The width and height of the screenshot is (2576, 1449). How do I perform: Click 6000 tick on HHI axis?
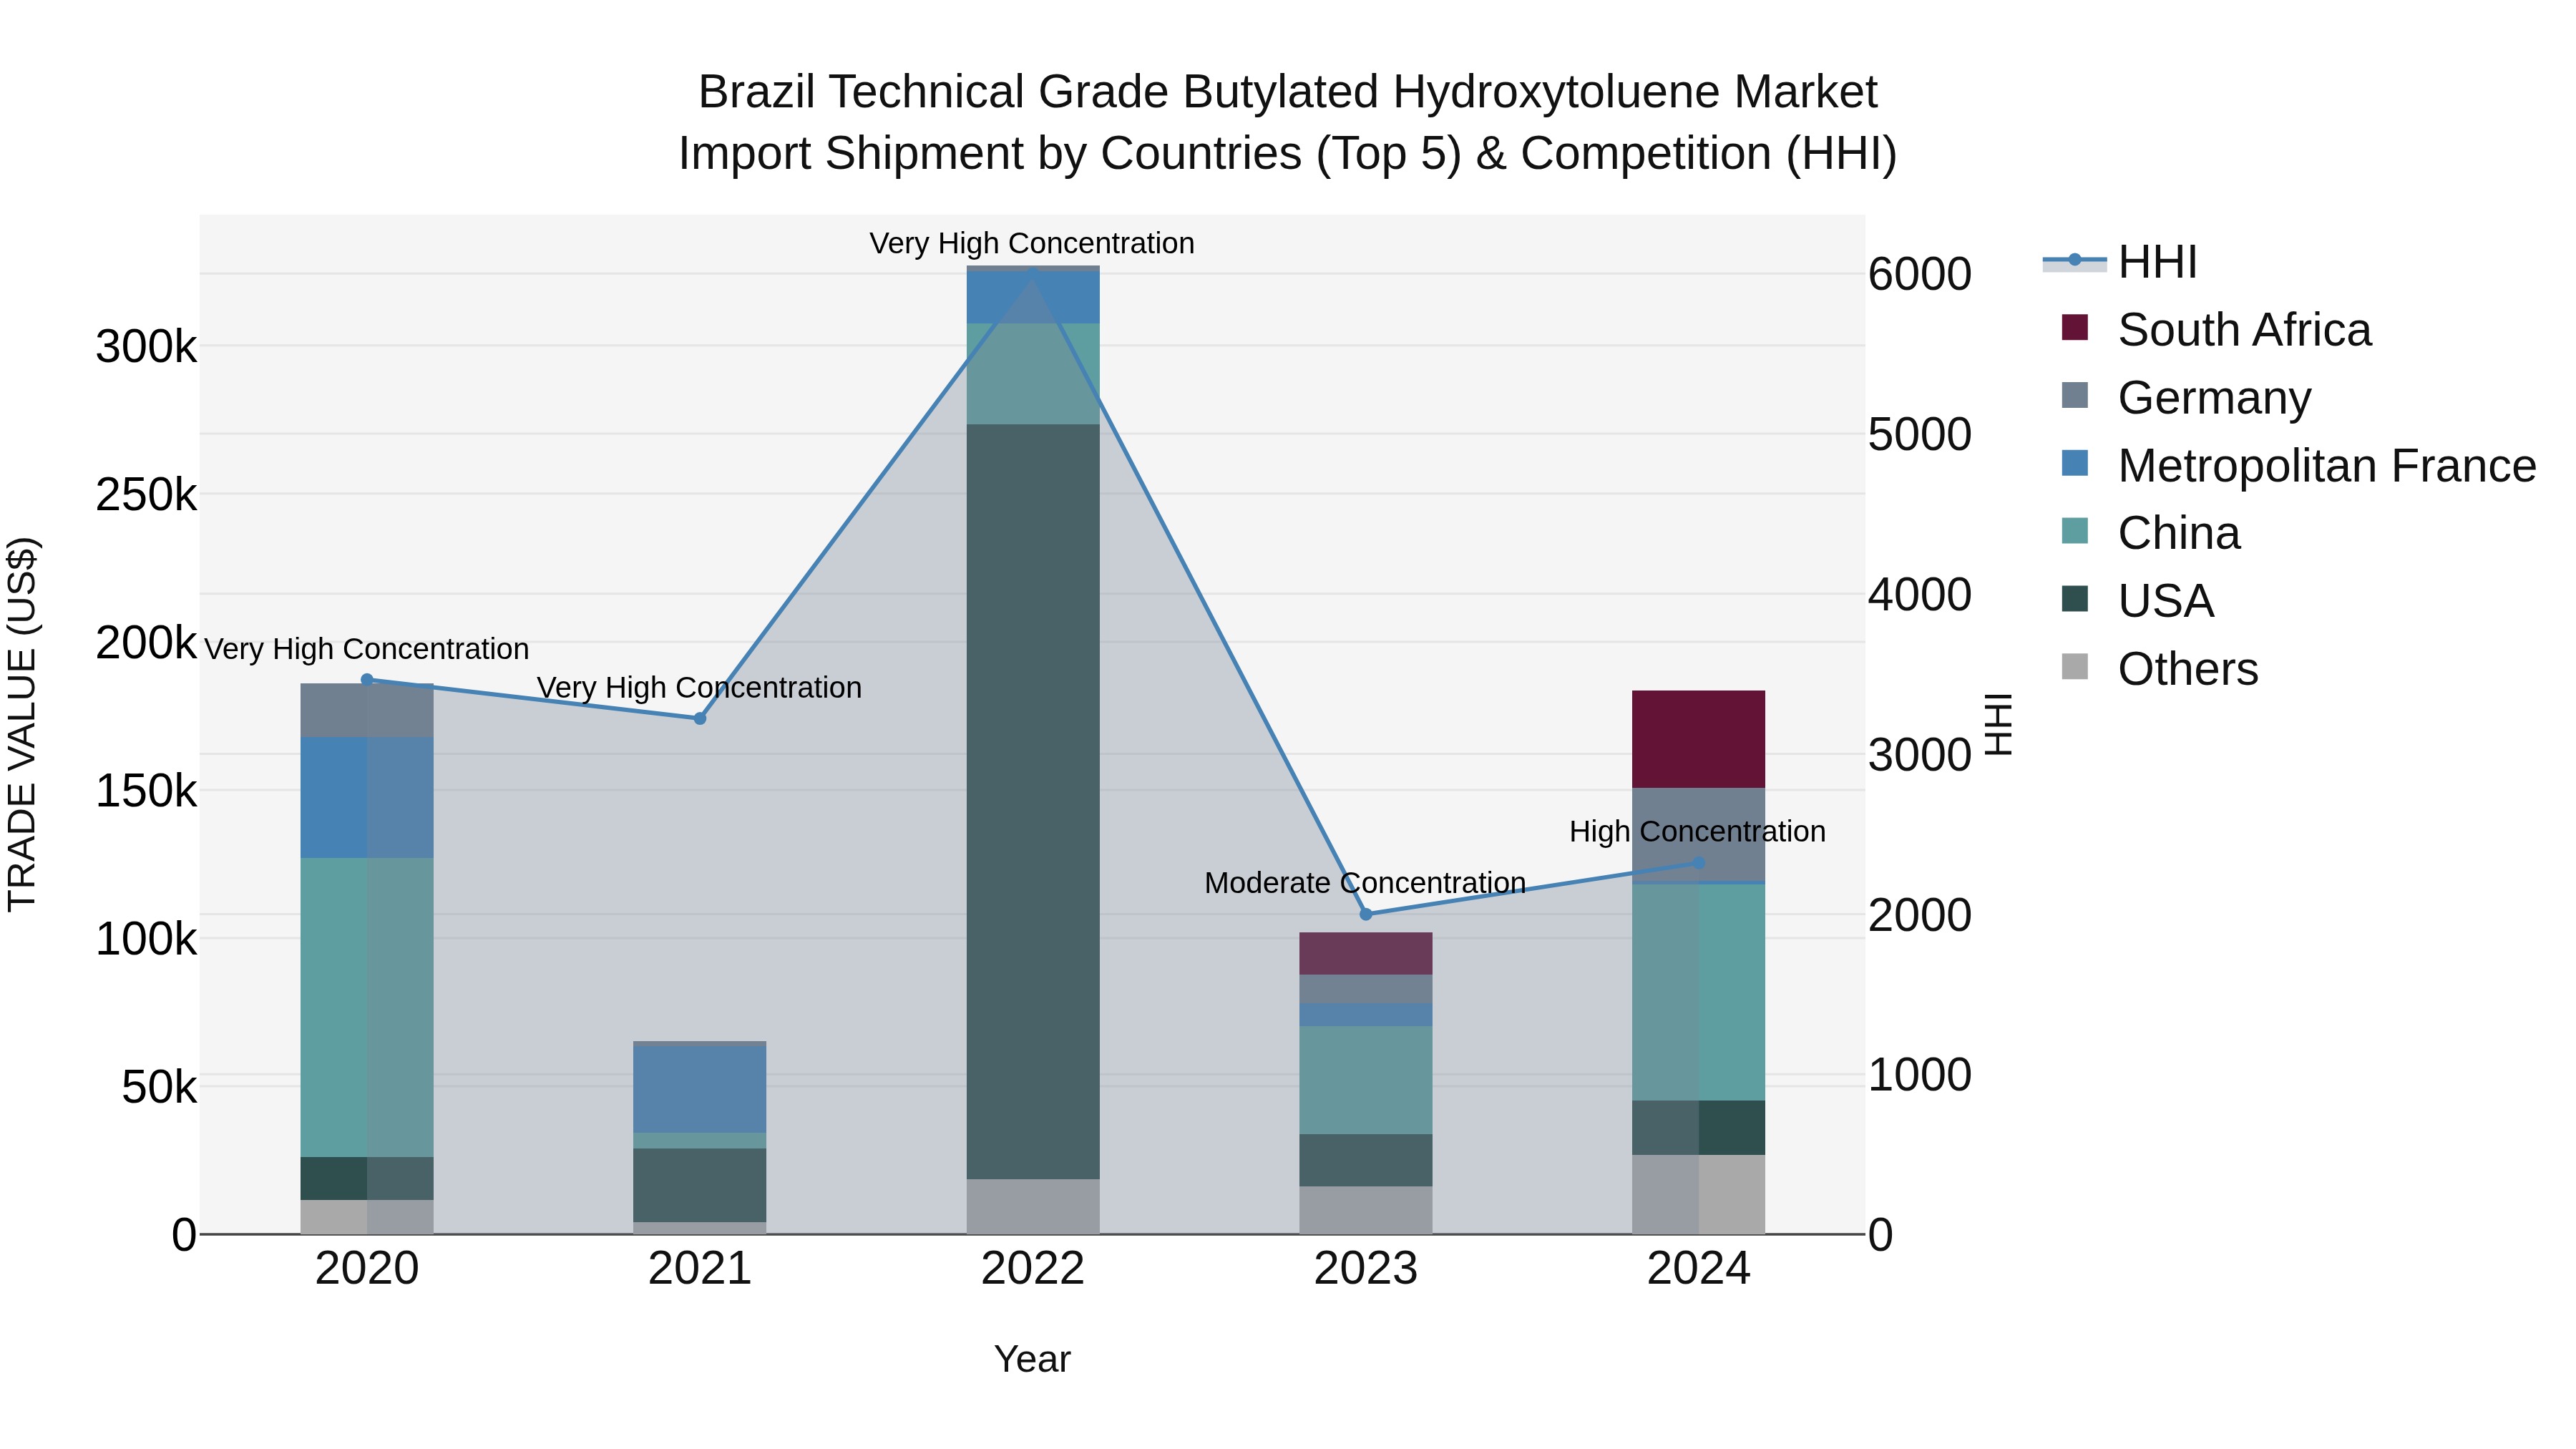pyautogui.click(x=1920, y=275)
